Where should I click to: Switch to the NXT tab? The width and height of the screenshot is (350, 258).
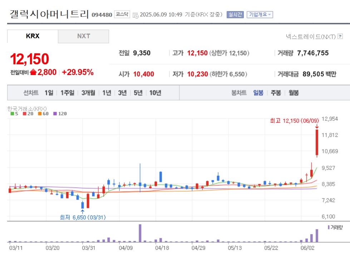[84, 36]
